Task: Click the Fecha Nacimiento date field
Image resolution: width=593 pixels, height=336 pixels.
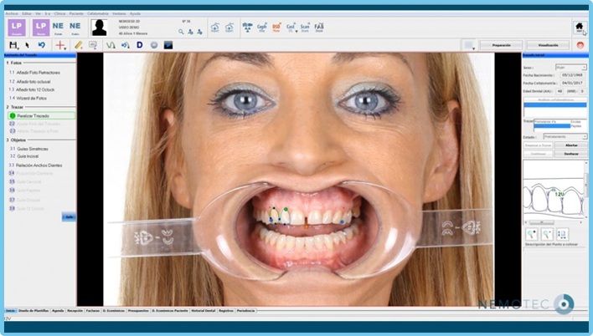Action: (572, 75)
